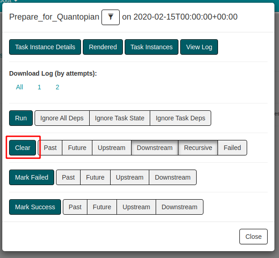279x258 pixels.
Task: Toggle Future in Mark Success row
Action: pyautogui.click(x=102, y=207)
